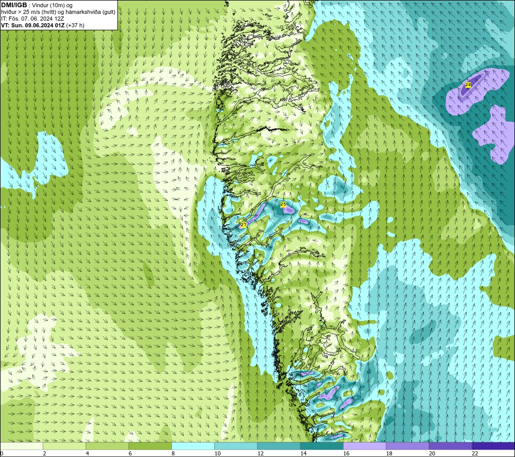Click the 10–12 m/s turquoise legend swatch

(x=236, y=446)
